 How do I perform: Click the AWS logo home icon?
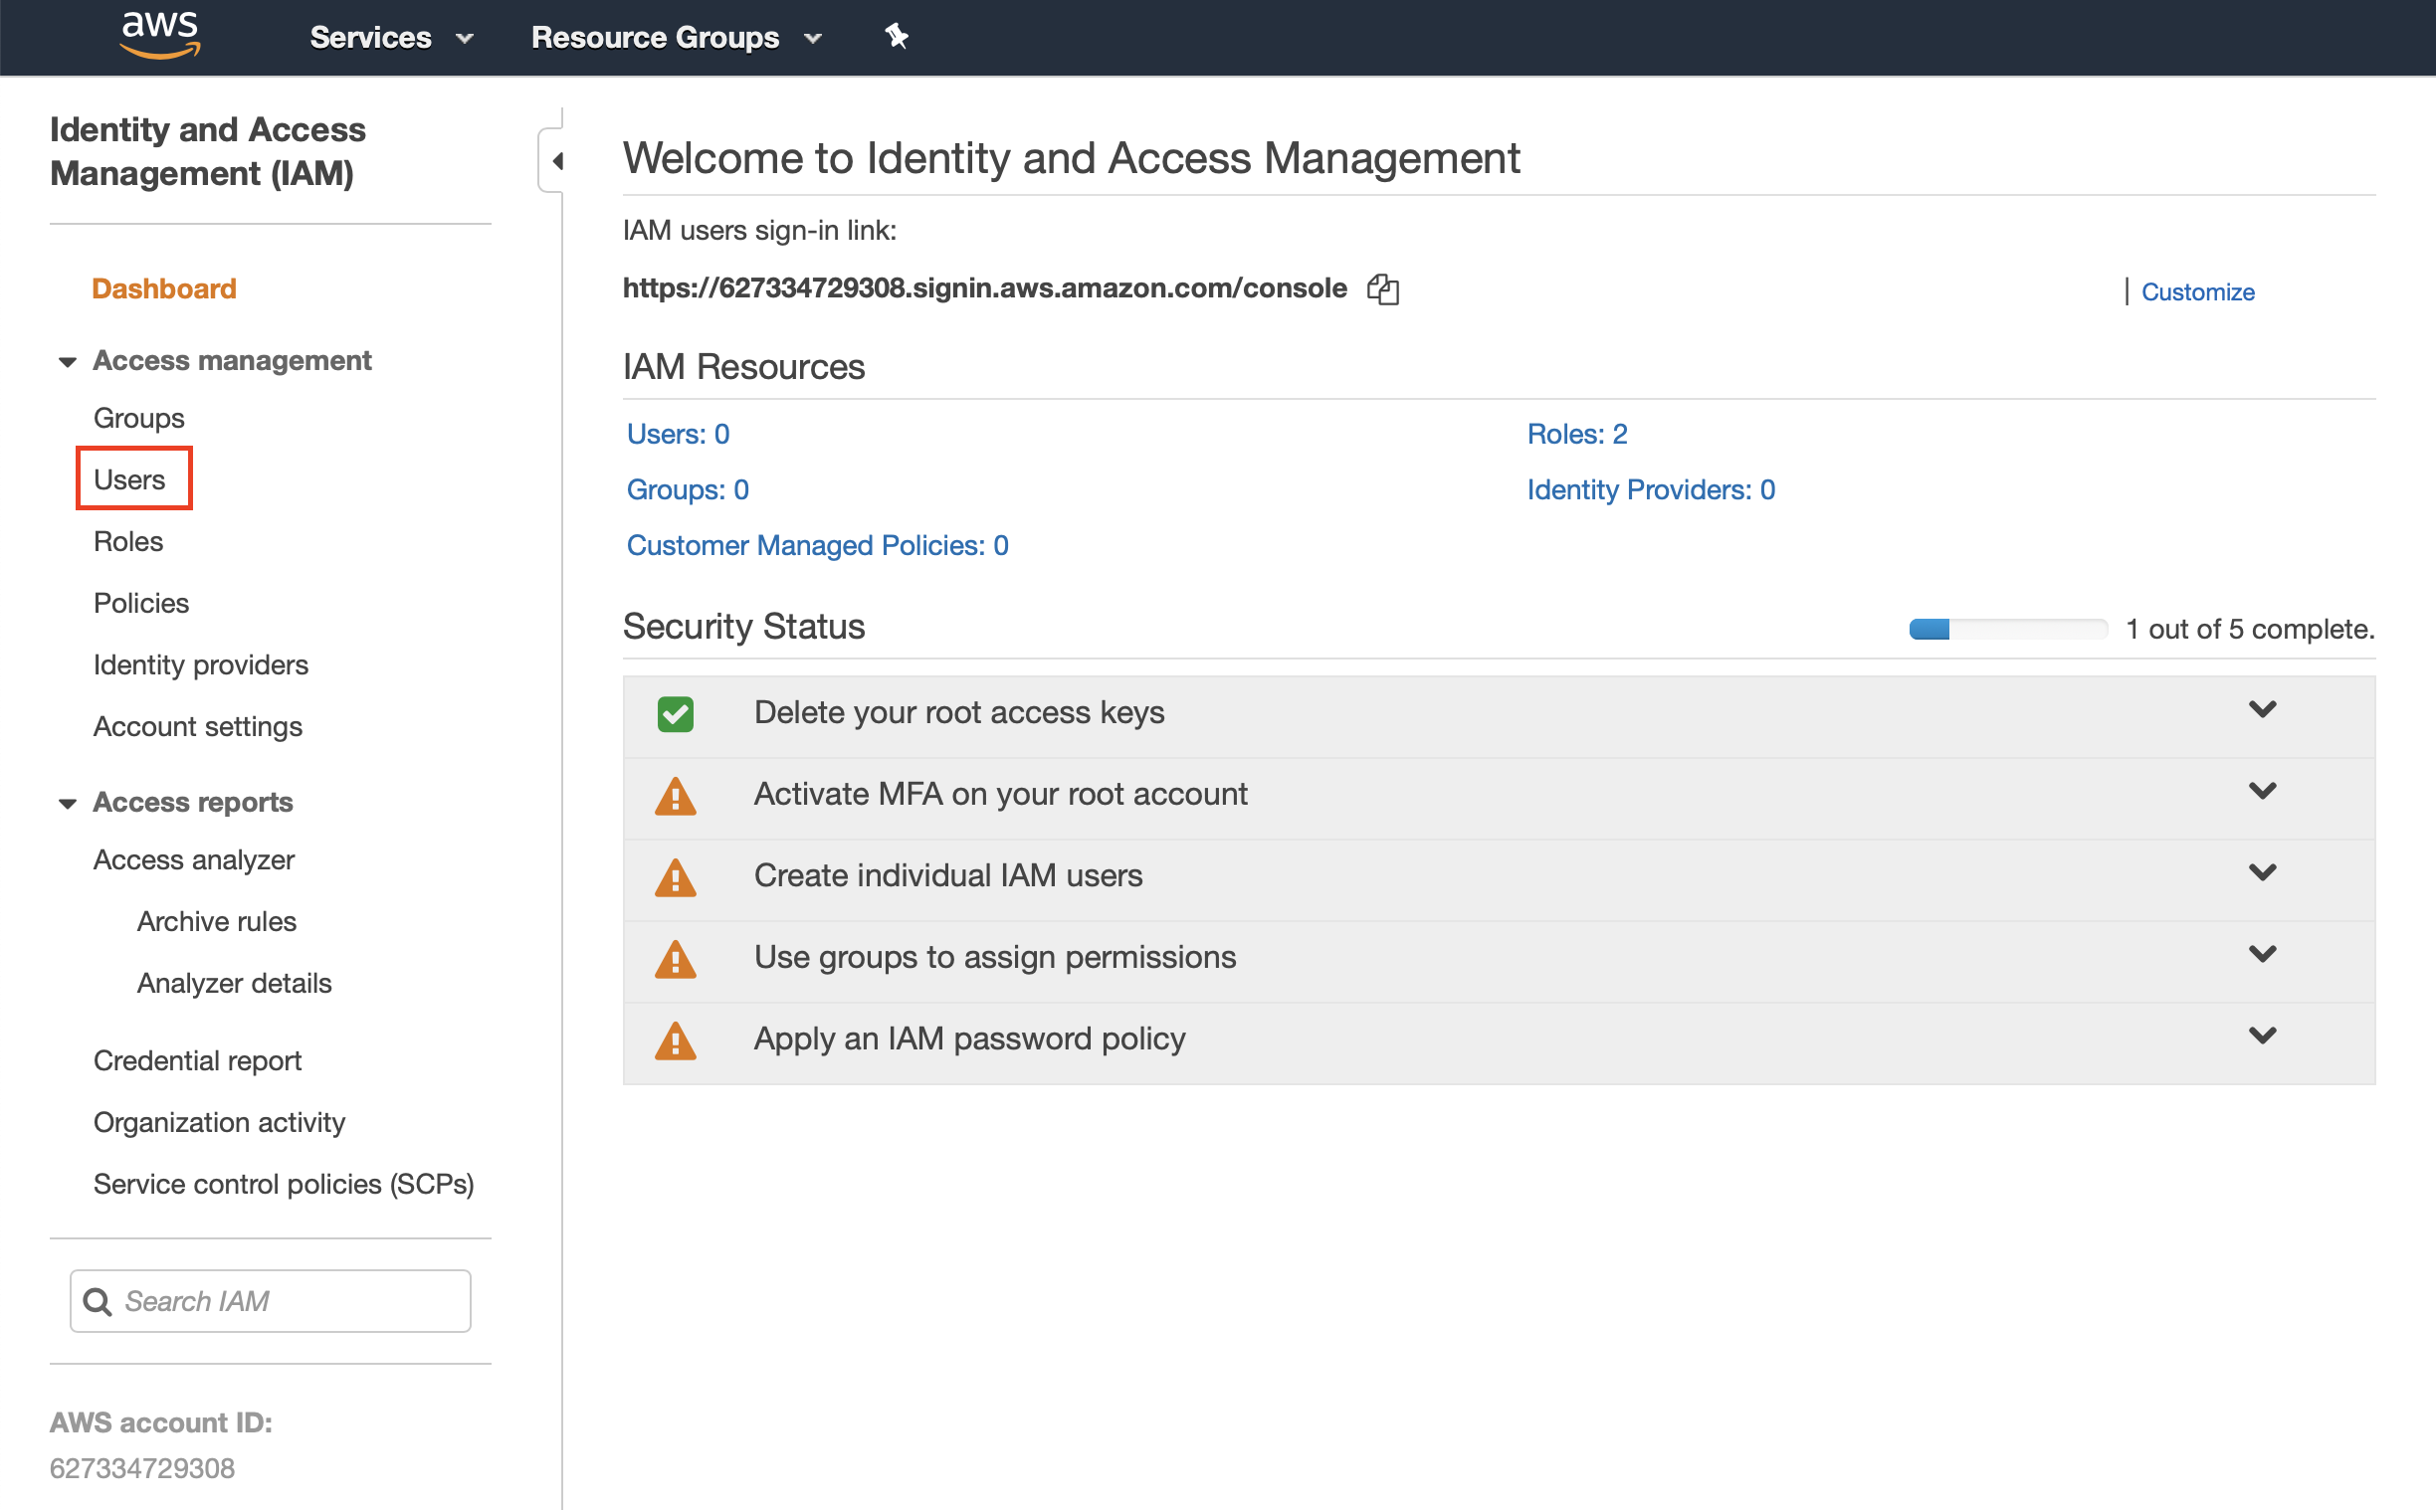(x=160, y=36)
